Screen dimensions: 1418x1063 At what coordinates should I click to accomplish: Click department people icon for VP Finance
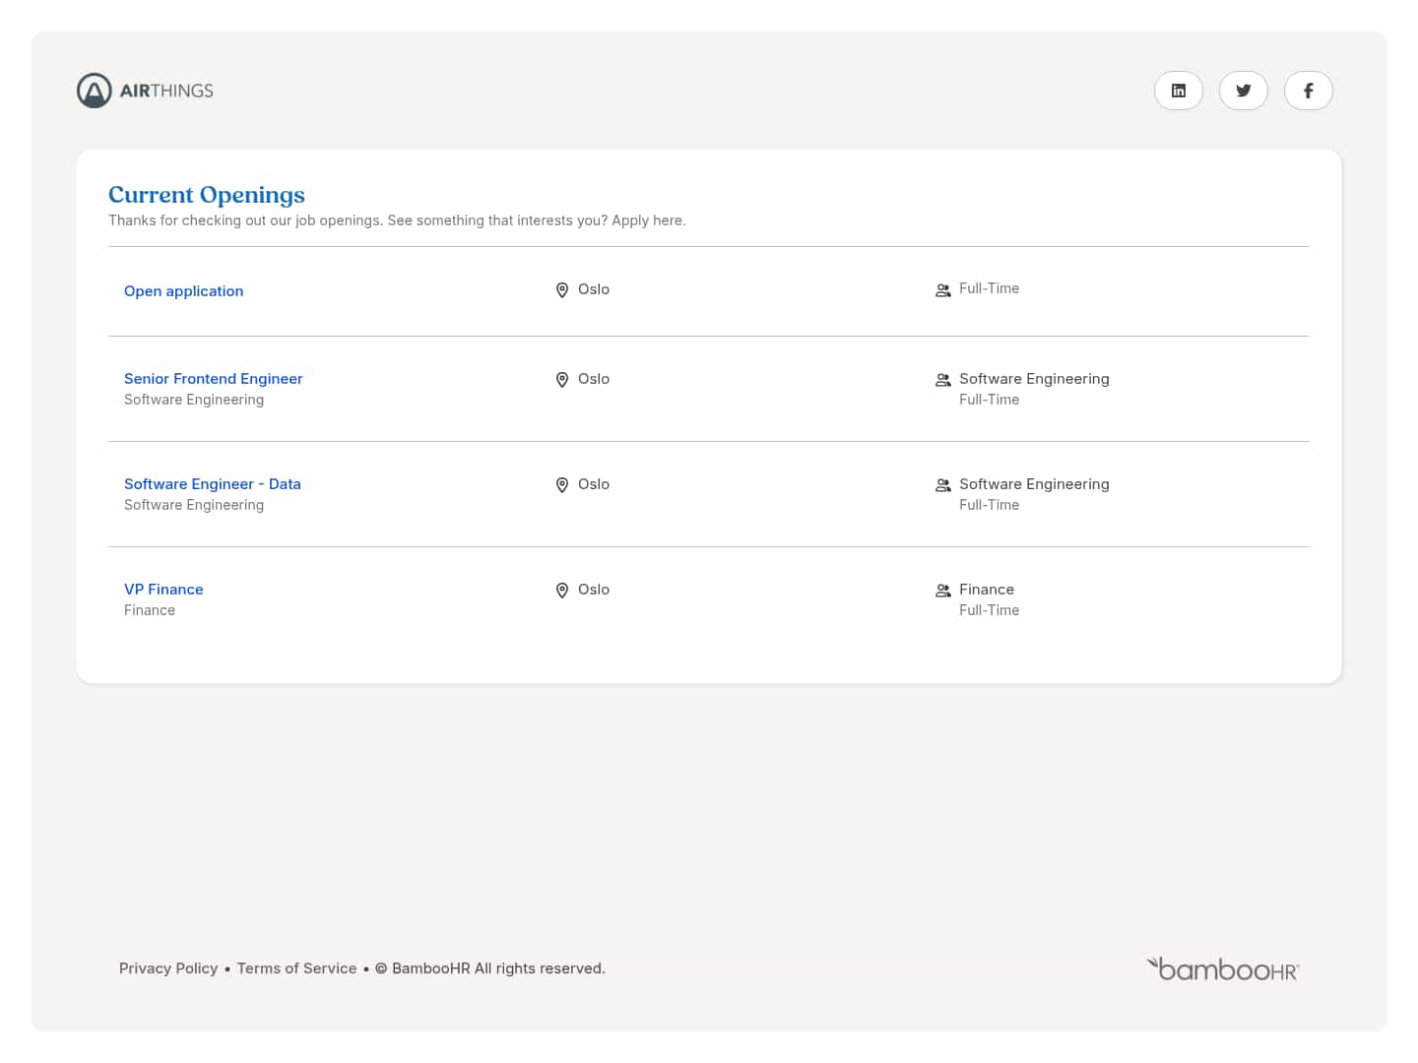pos(942,591)
